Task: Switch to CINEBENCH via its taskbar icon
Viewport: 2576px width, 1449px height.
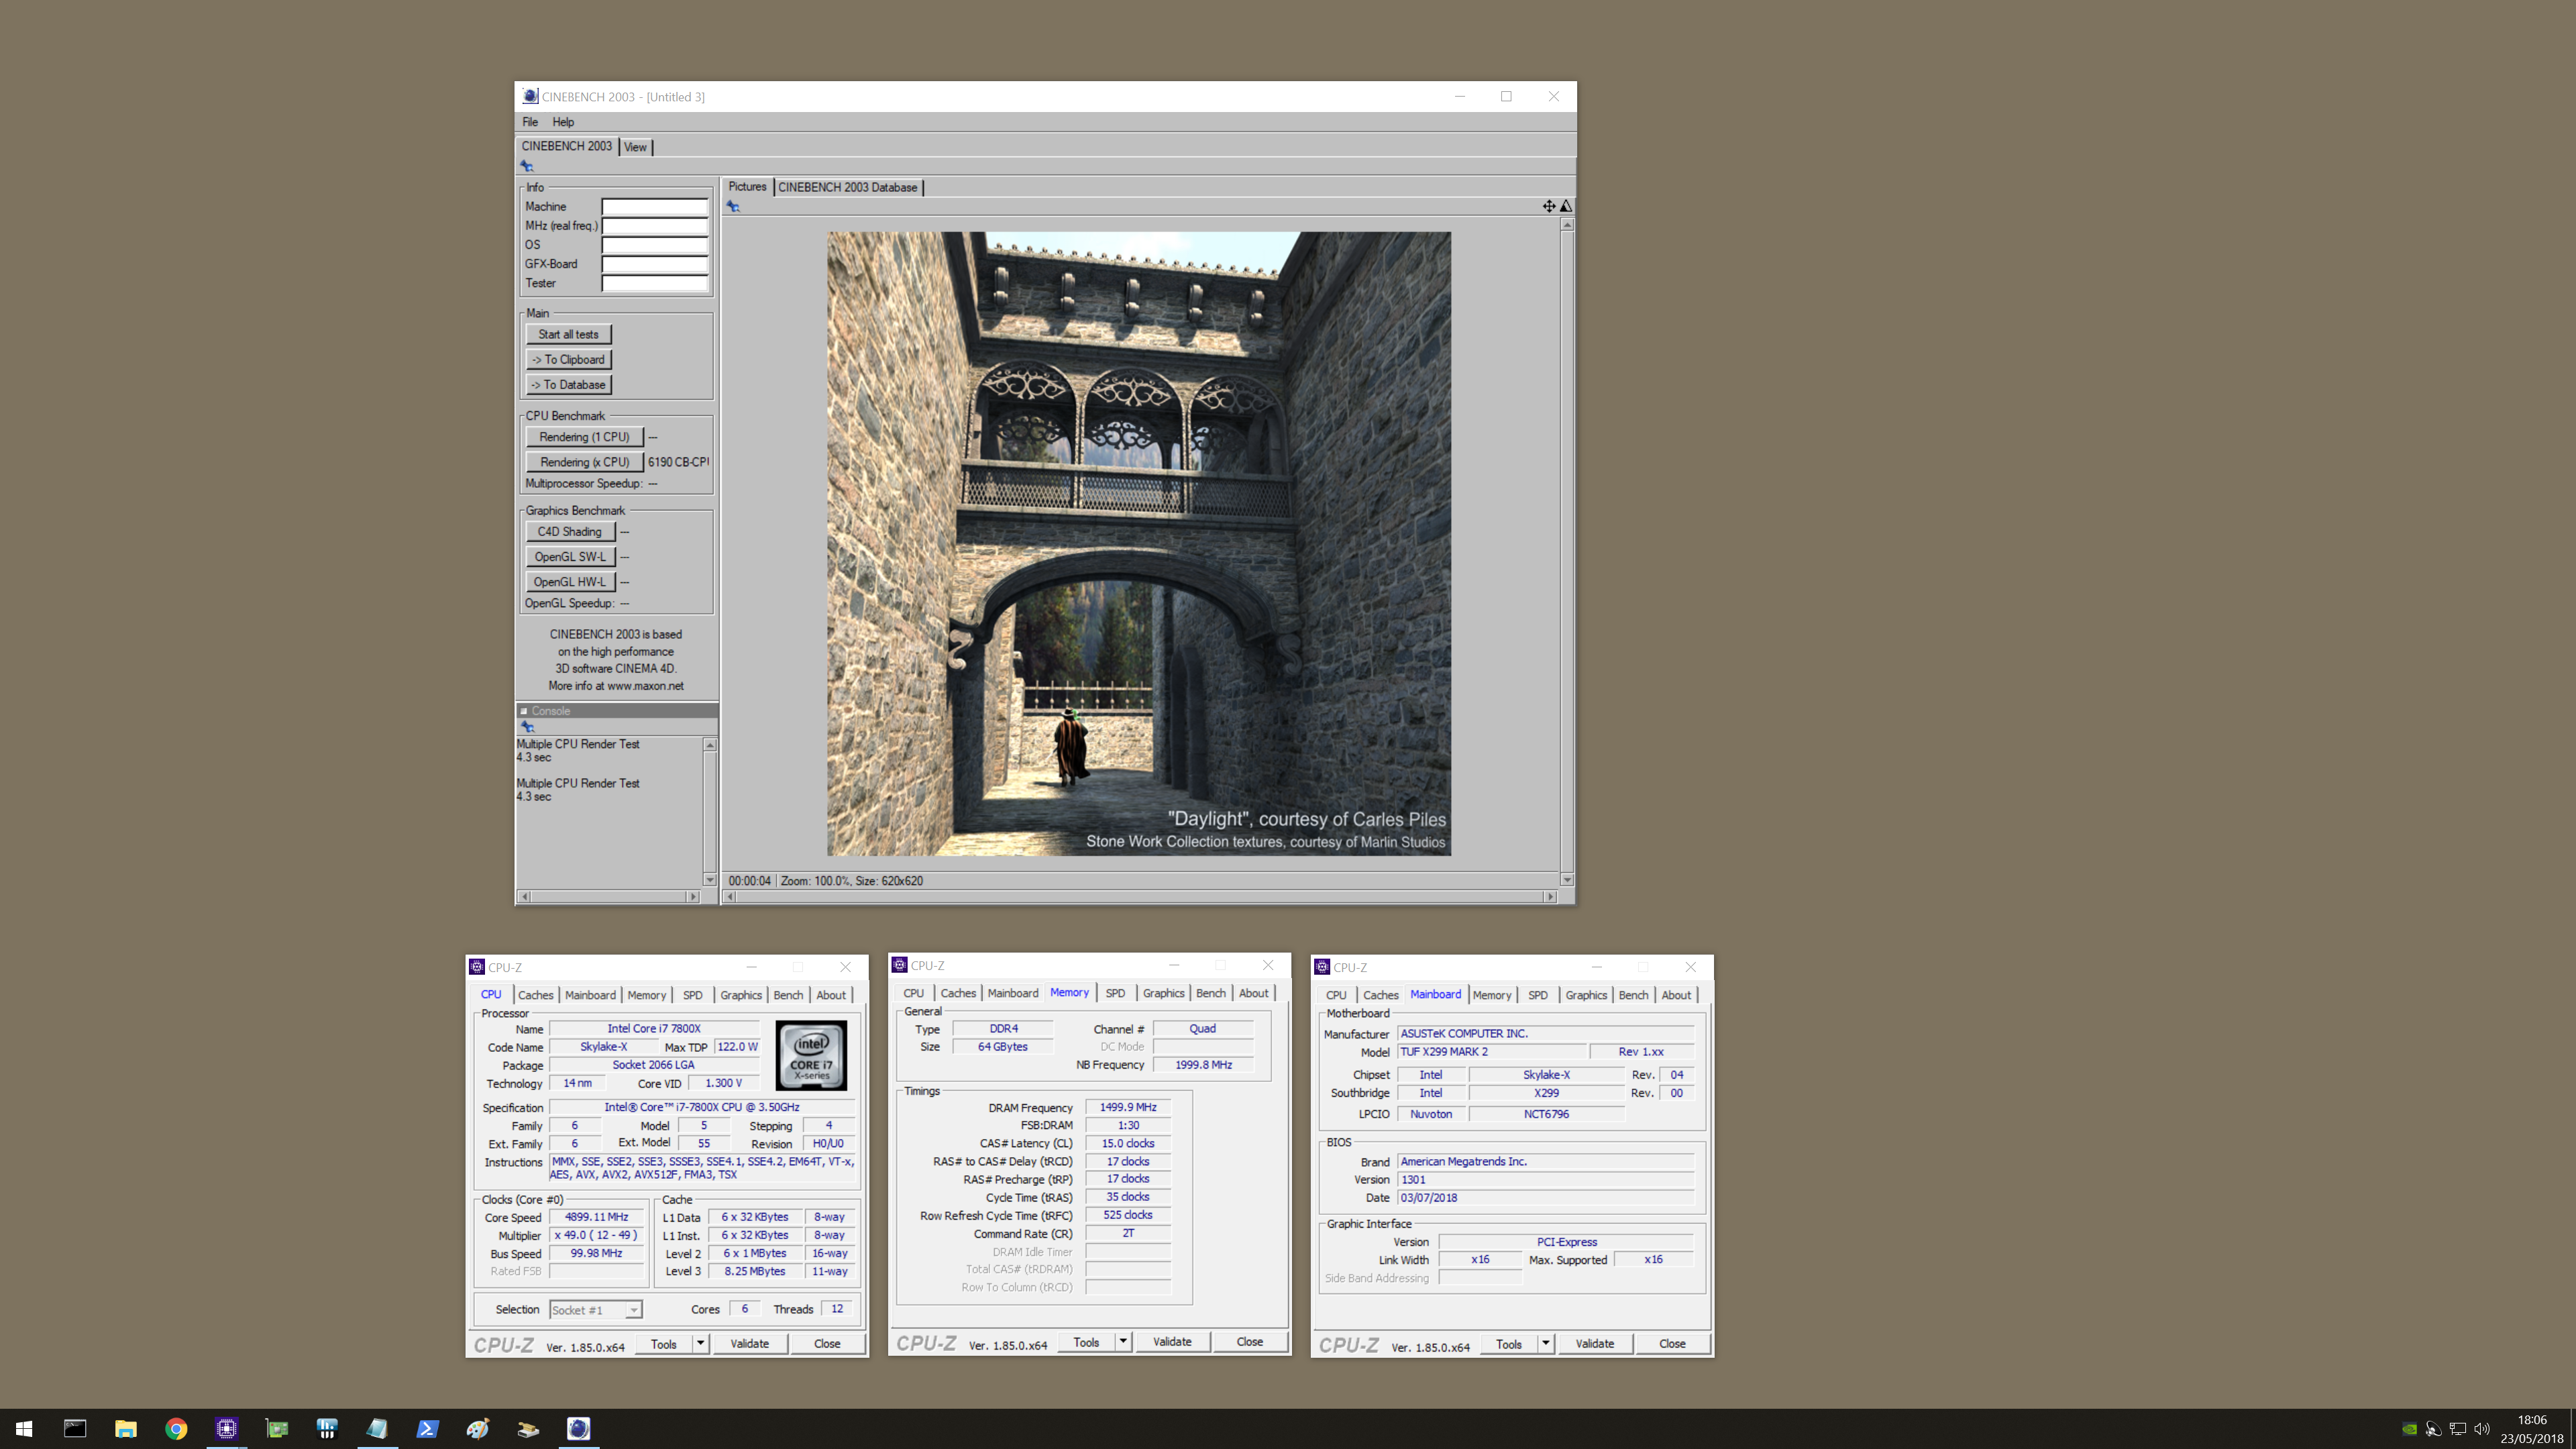Action: pyautogui.click(x=578, y=1428)
